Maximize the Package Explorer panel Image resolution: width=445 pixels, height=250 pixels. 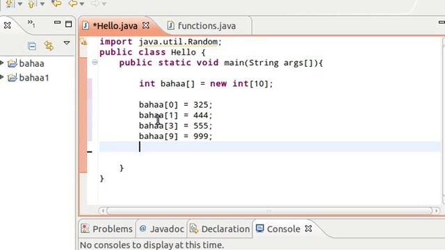(x=68, y=24)
